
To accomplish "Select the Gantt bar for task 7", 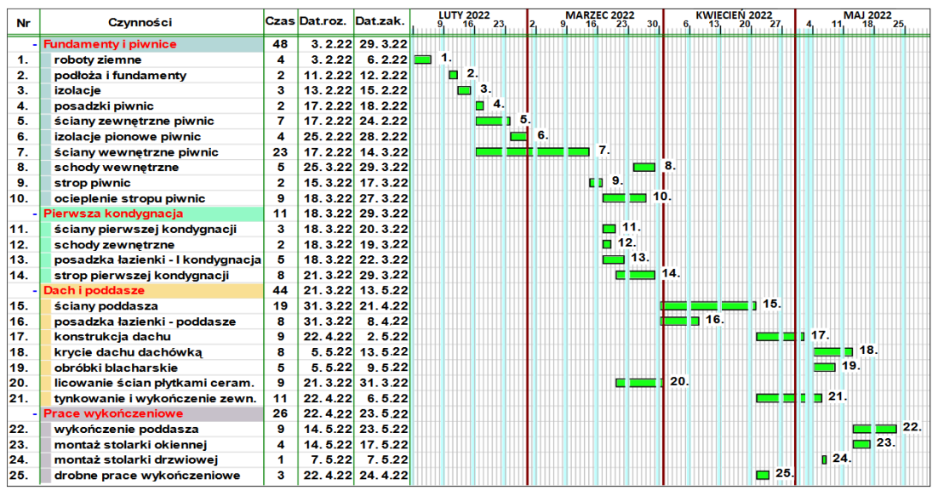I will [x=532, y=151].
